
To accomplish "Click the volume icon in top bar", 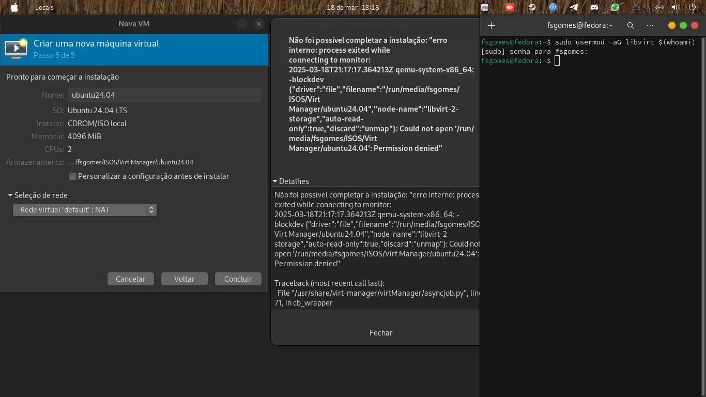I will coord(674,7).
